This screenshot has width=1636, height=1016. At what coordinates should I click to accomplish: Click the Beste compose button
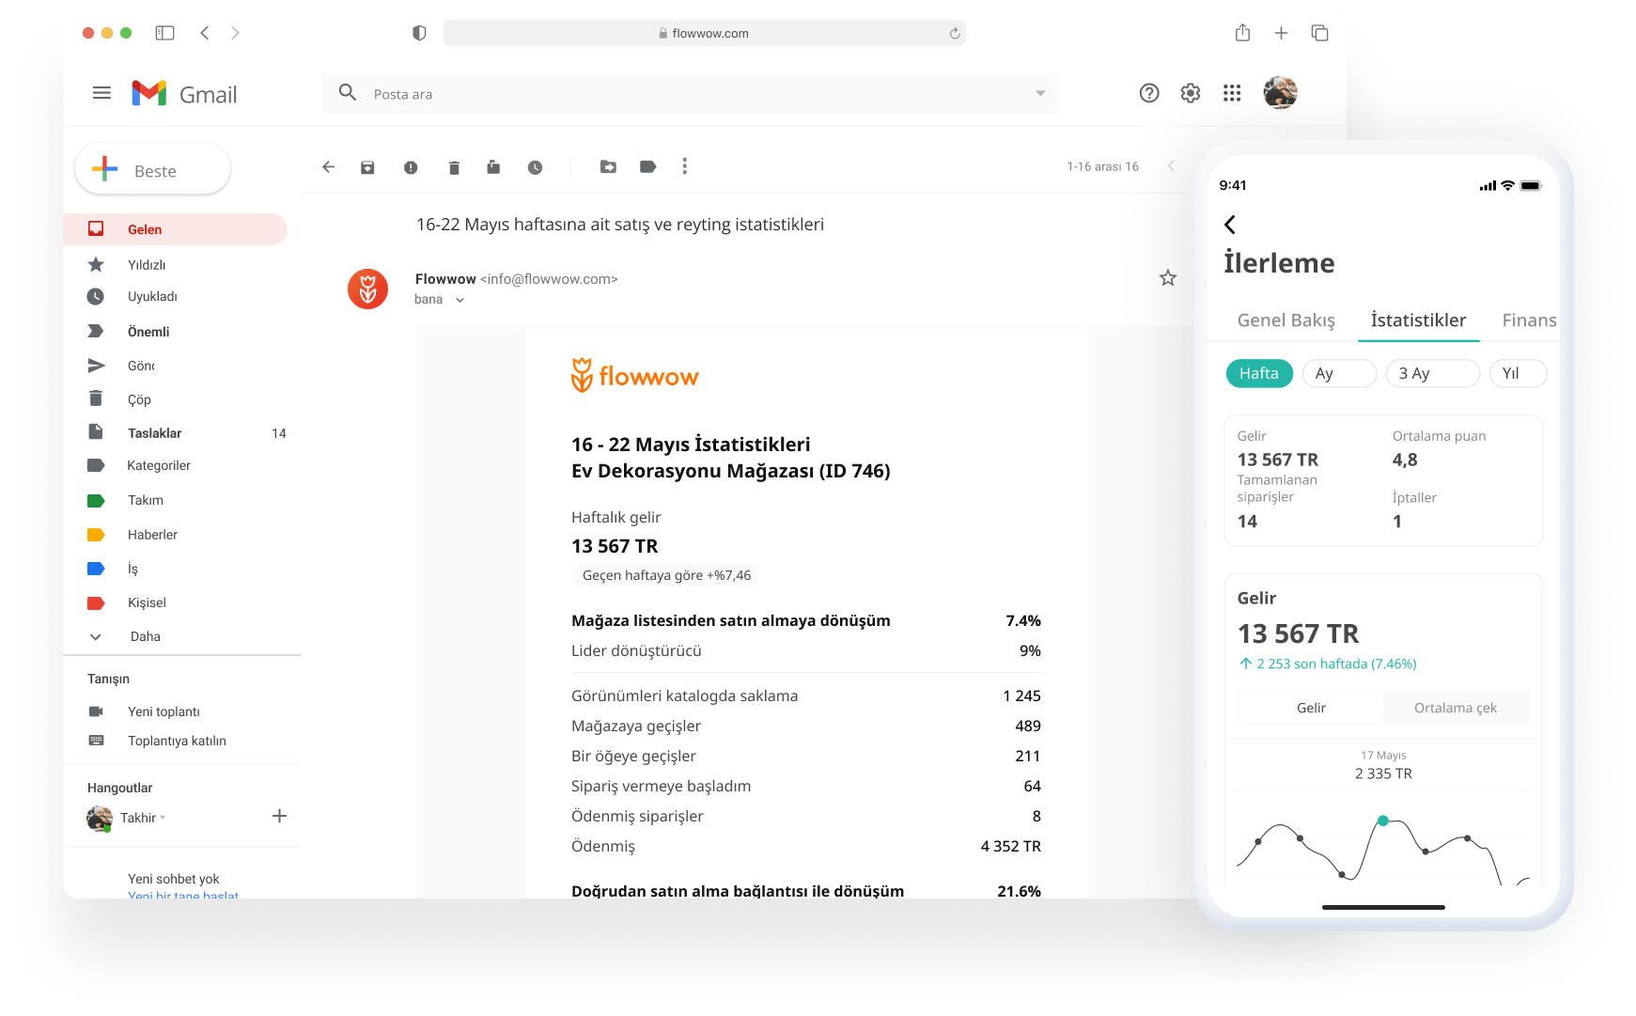coord(153,170)
